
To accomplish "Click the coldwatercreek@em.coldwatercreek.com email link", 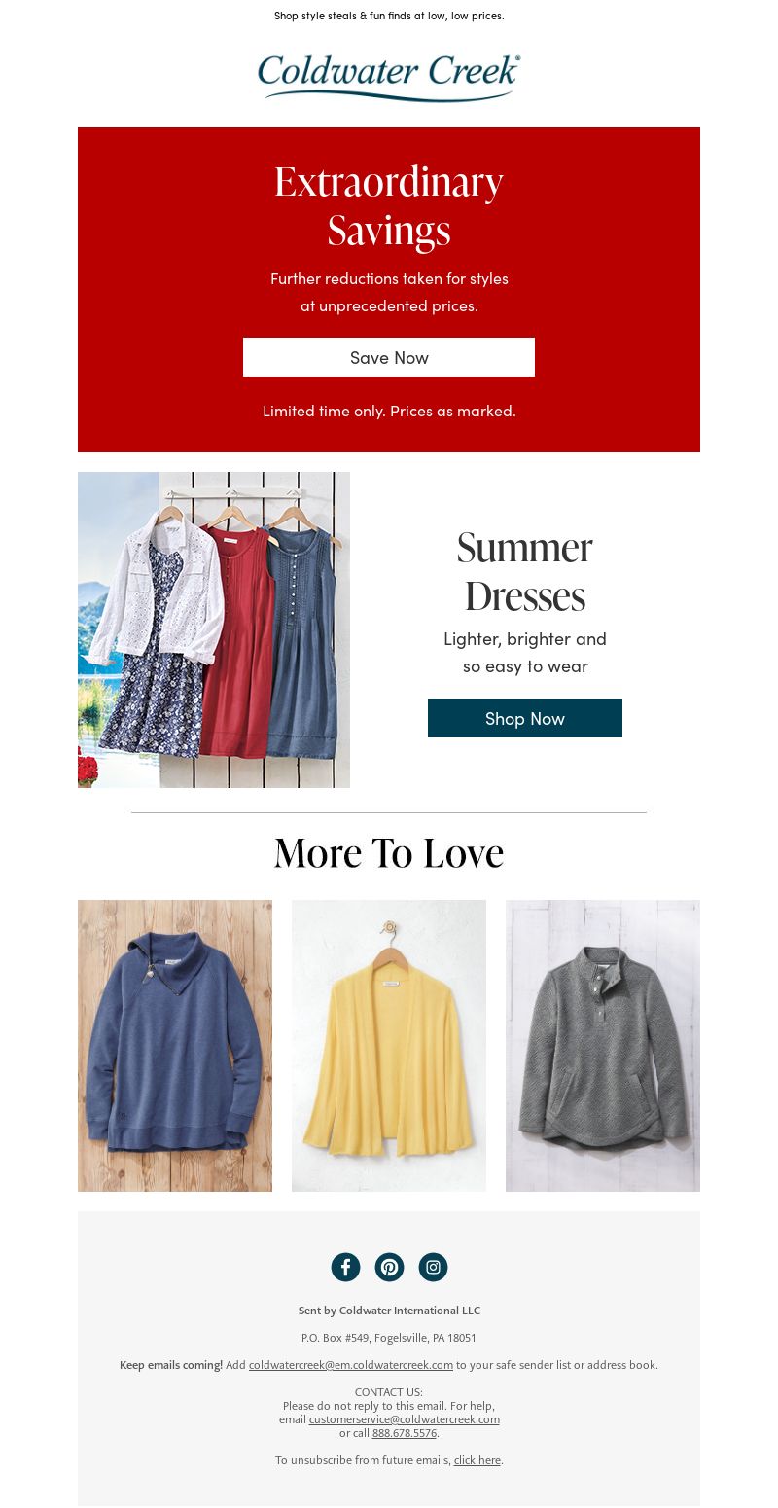I will [351, 1365].
